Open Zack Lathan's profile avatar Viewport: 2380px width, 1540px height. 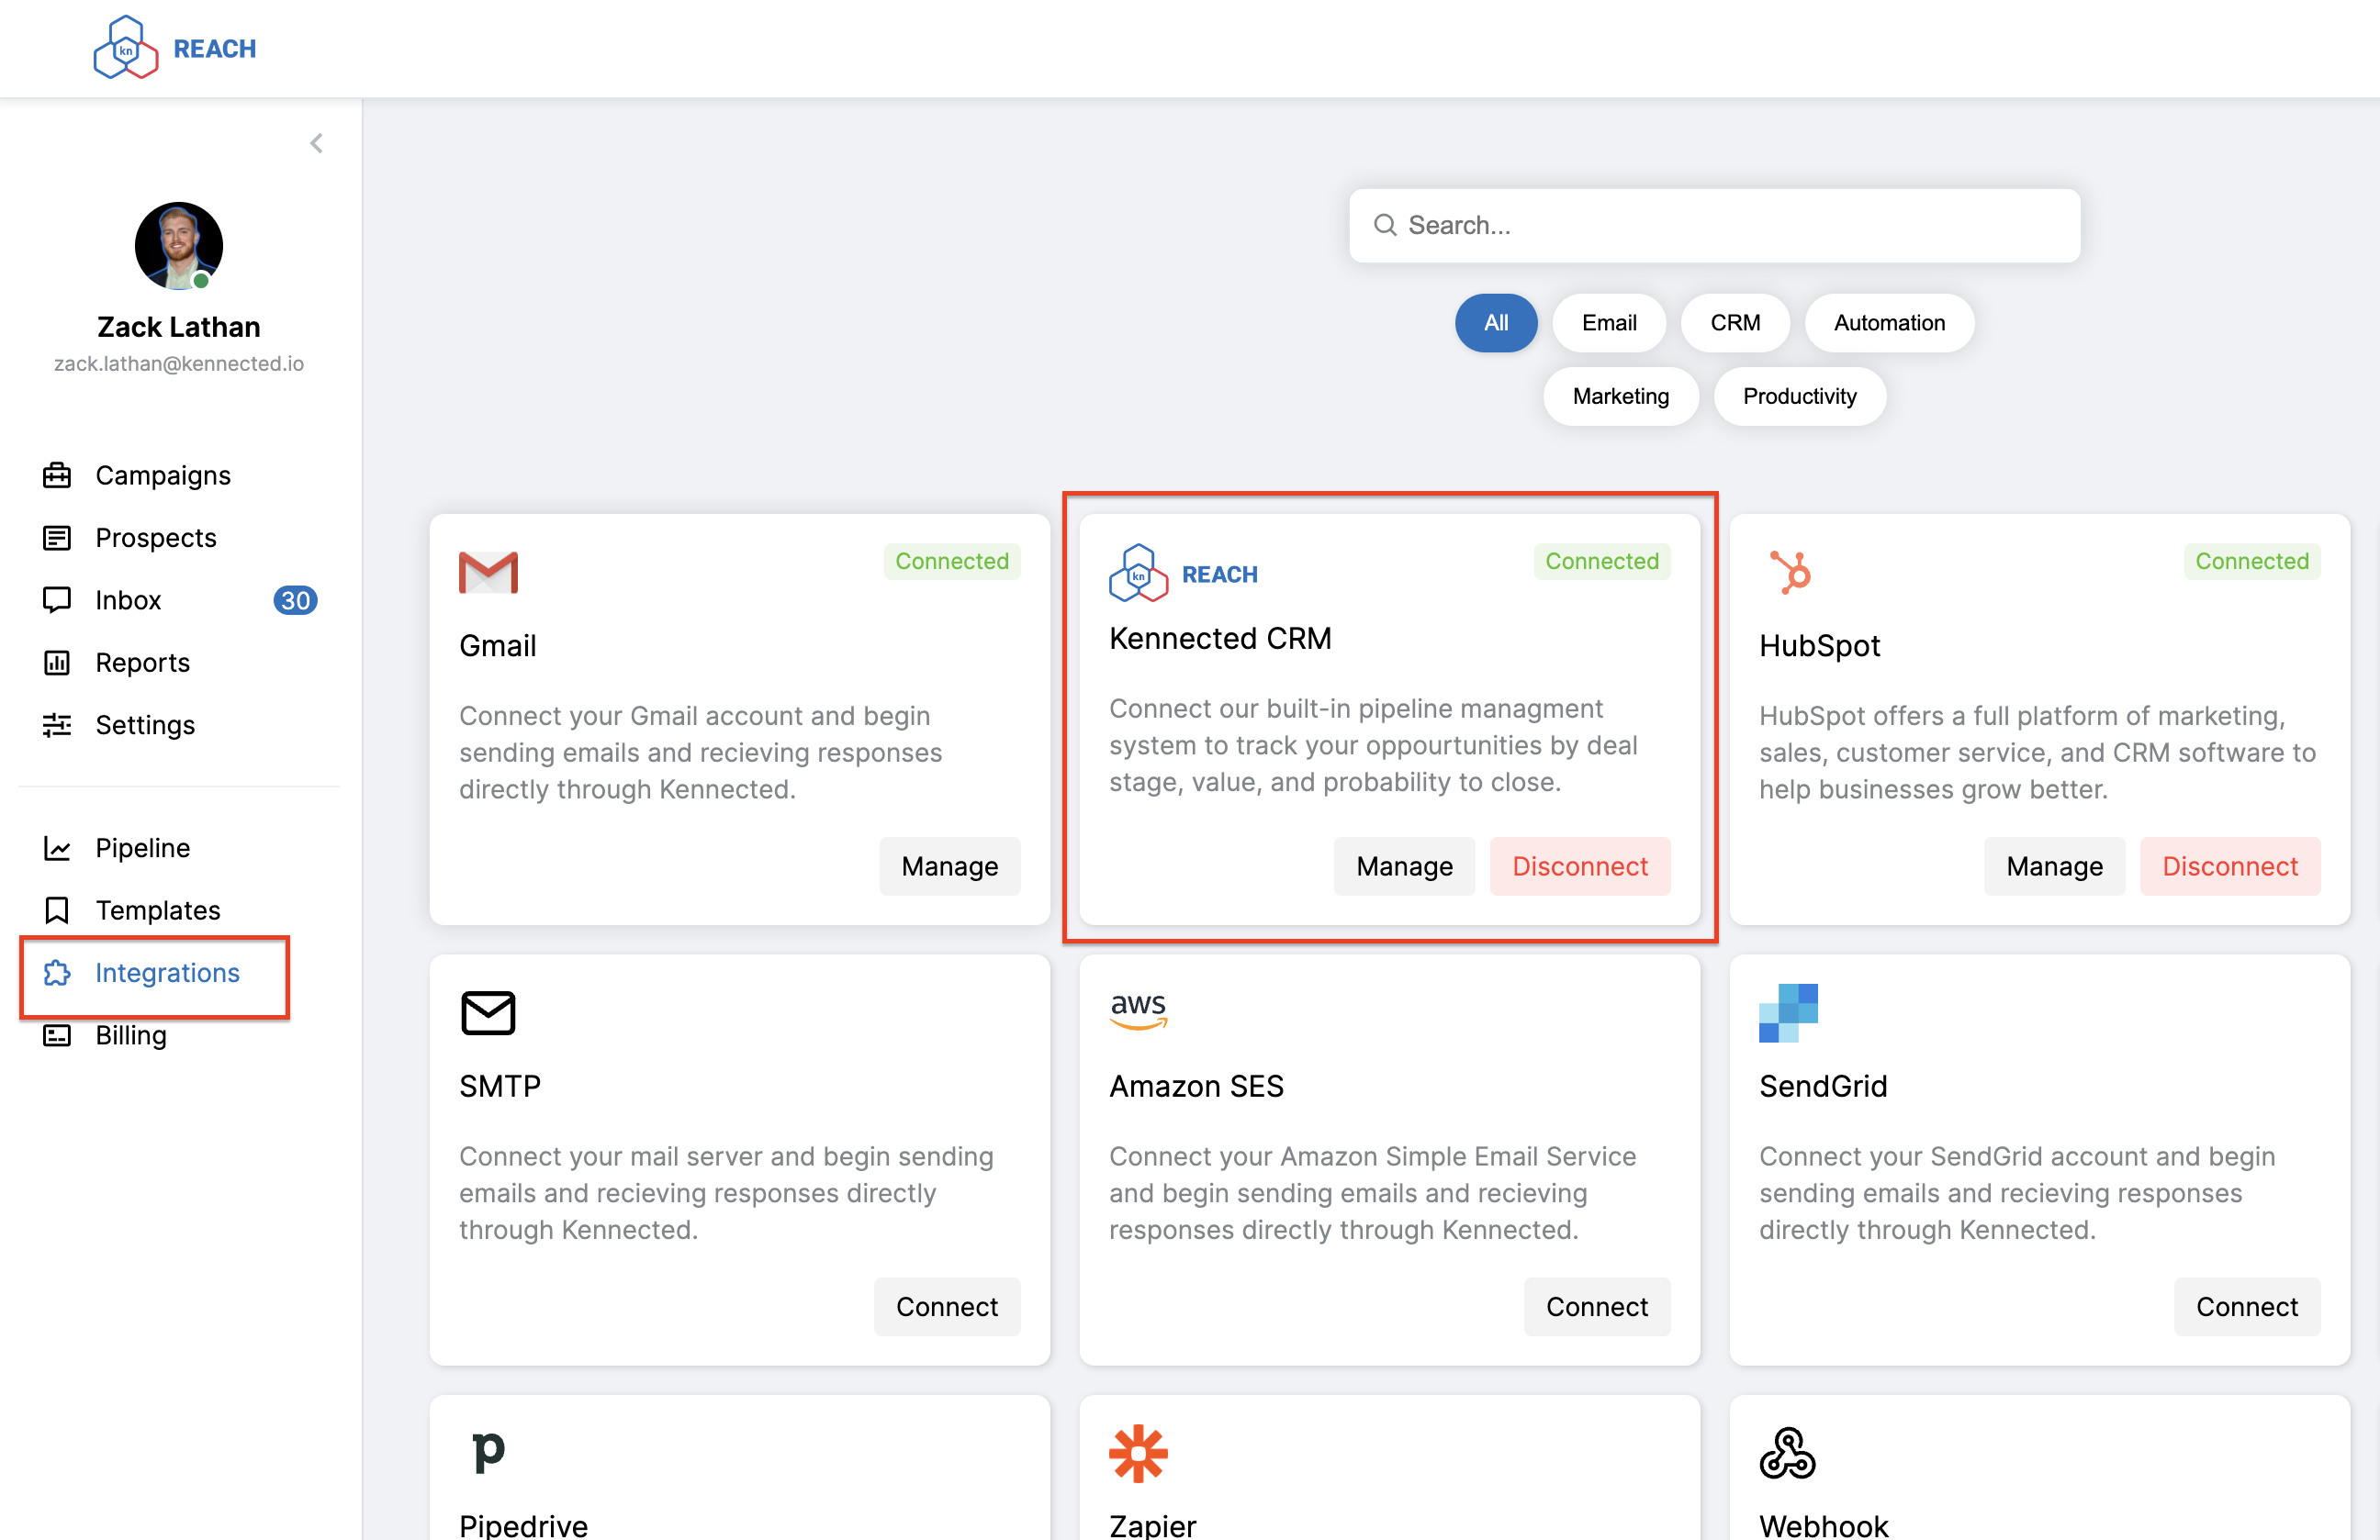[x=179, y=246]
